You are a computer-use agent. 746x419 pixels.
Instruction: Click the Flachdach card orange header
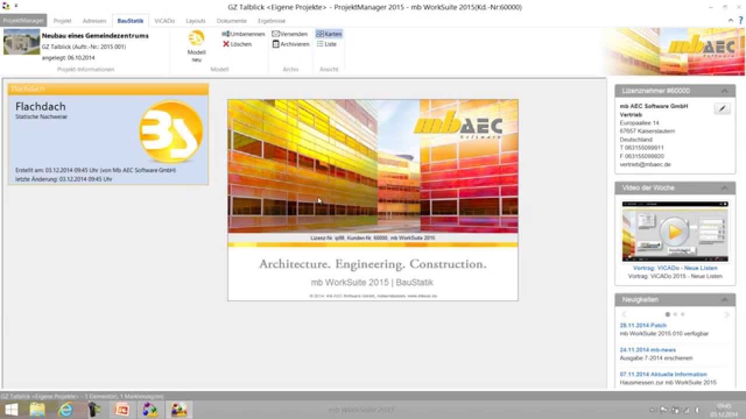pyautogui.click(x=108, y=89)
